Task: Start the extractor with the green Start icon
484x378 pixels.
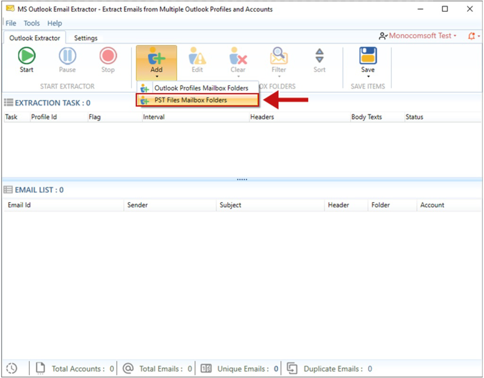Action: coord(26,56)
